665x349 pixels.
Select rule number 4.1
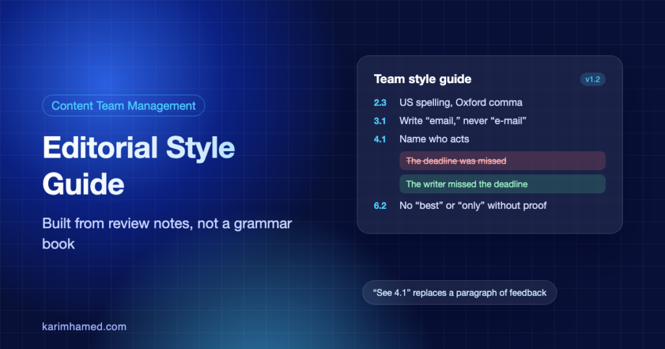tap(380, 139)
